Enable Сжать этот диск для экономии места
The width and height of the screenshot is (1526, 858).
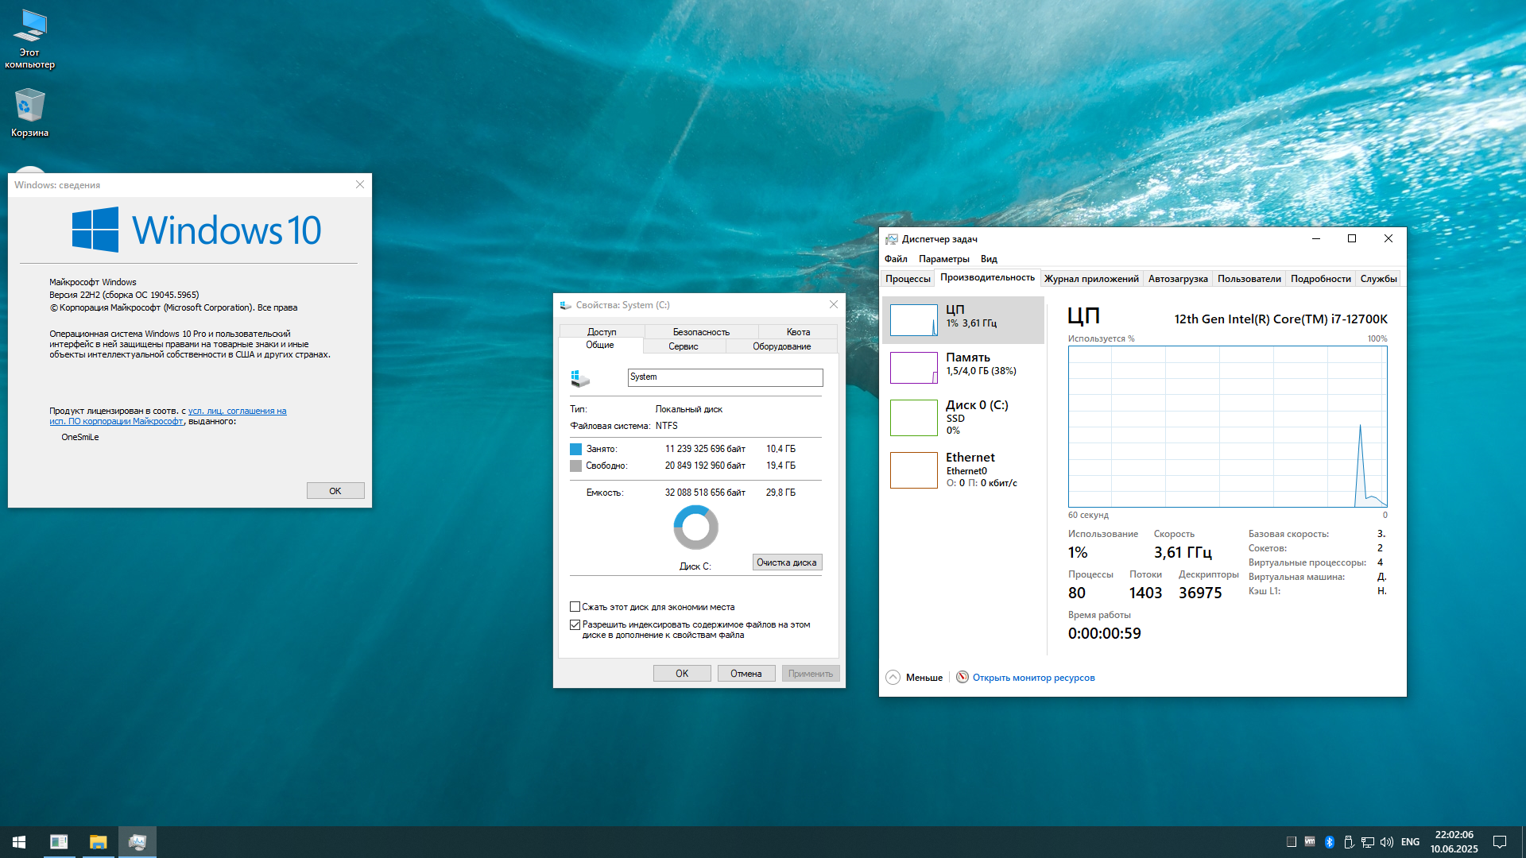coord(575,606)
